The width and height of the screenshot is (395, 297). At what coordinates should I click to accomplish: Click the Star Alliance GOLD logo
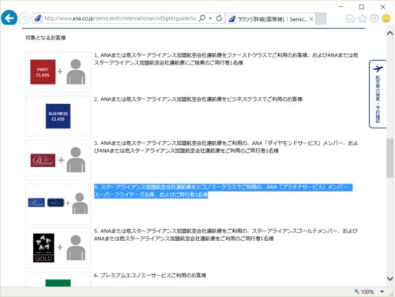43,247
